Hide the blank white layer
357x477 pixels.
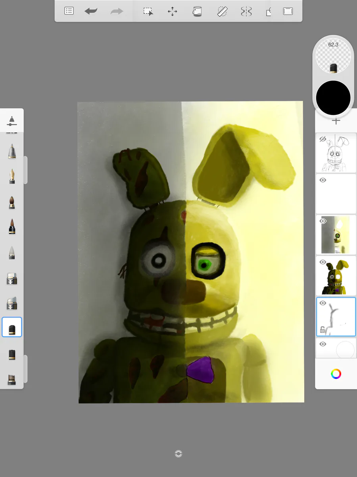tap(322, 180)
